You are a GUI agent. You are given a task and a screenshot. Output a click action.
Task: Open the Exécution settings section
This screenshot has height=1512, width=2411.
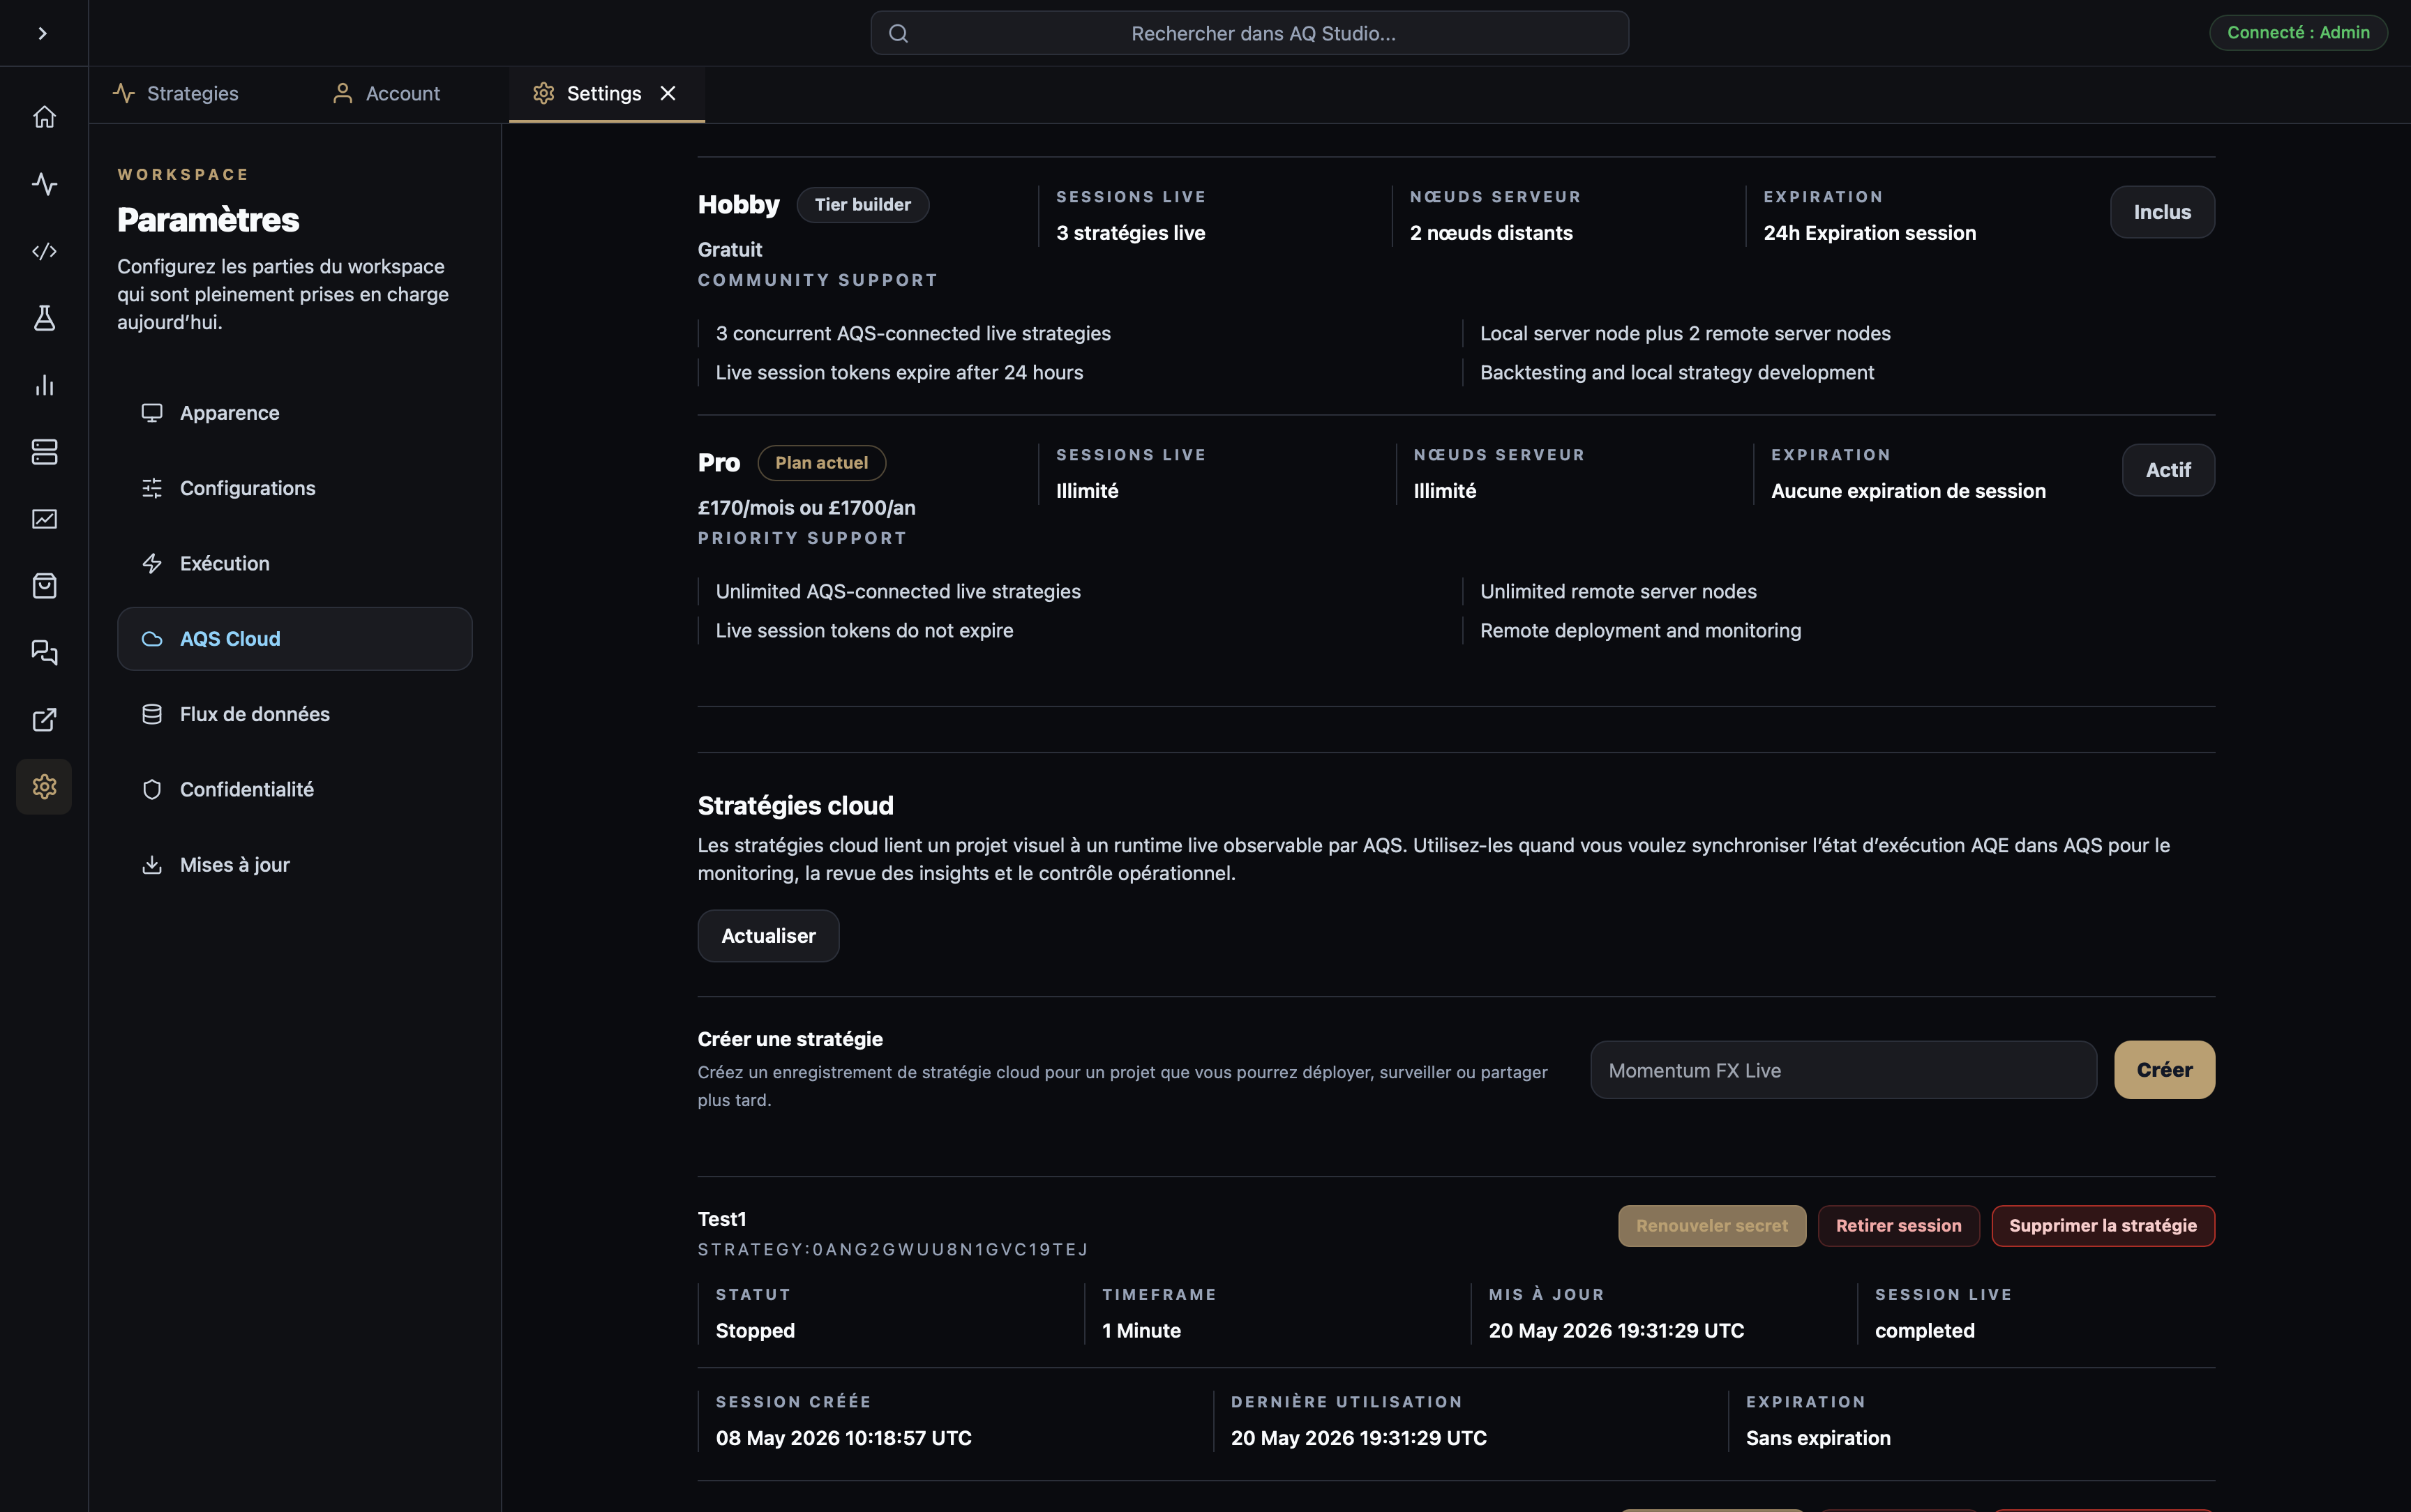tap(294, 563)
